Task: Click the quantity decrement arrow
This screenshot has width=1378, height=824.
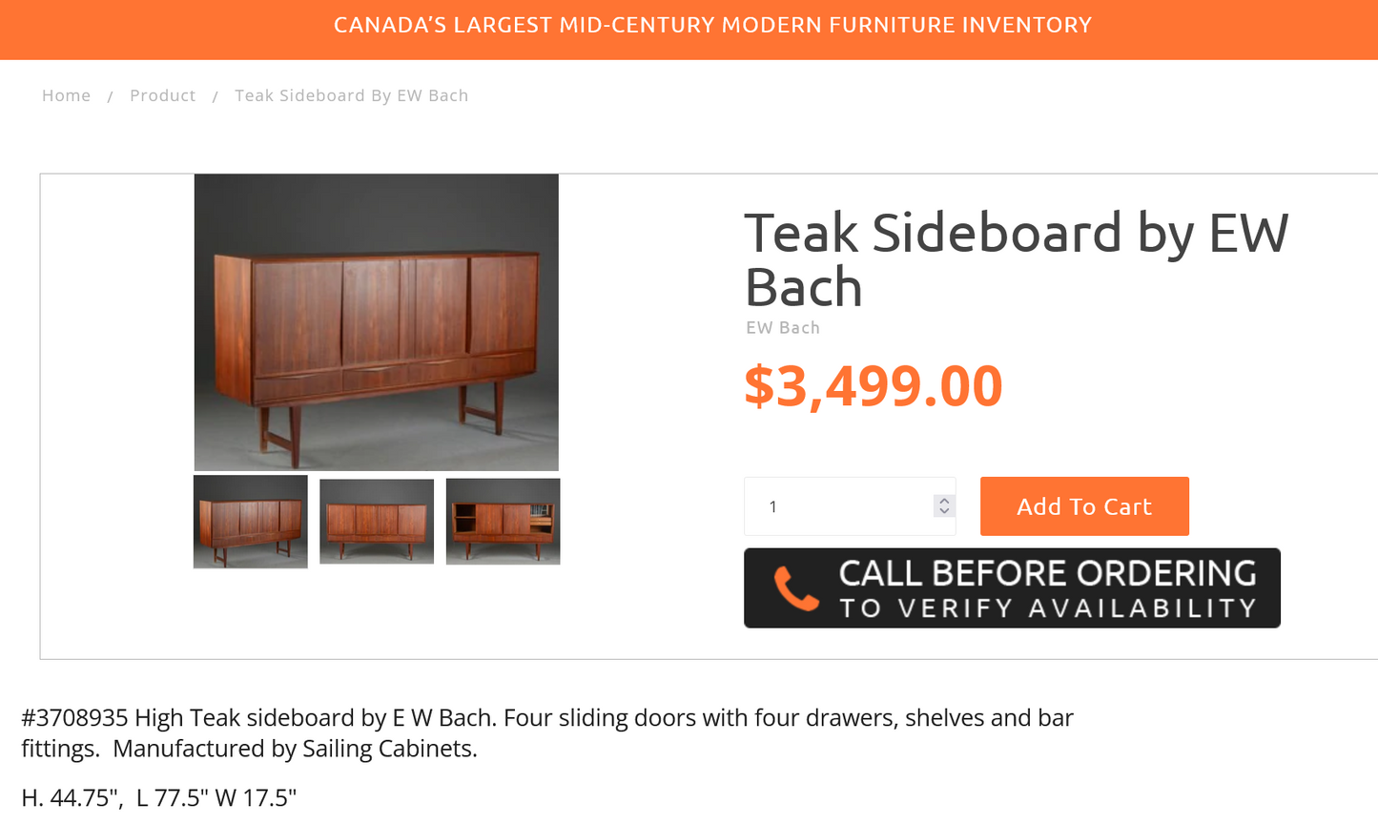Action: [x=943, y=512]
